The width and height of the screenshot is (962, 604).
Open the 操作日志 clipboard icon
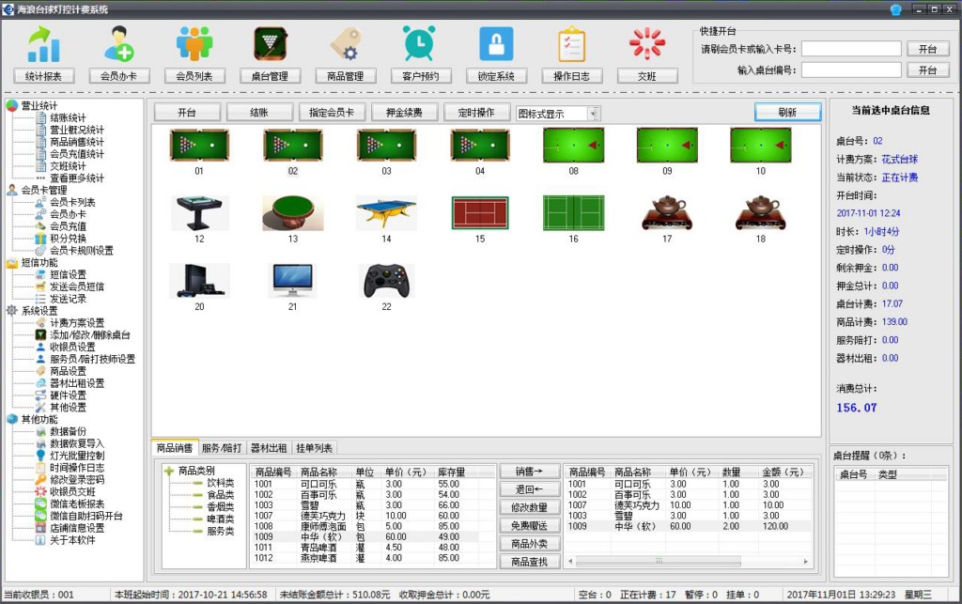tap(571, 44)
